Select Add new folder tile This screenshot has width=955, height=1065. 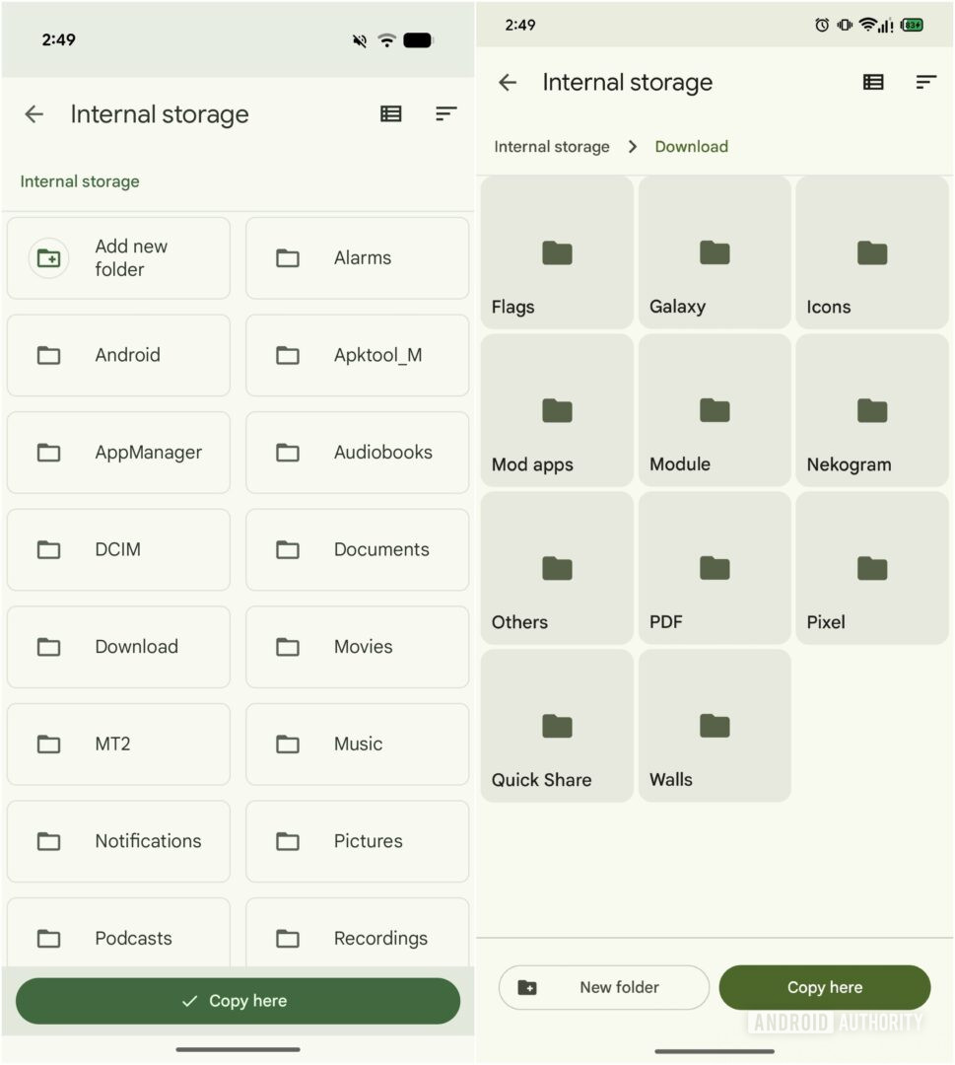(118, 257)
